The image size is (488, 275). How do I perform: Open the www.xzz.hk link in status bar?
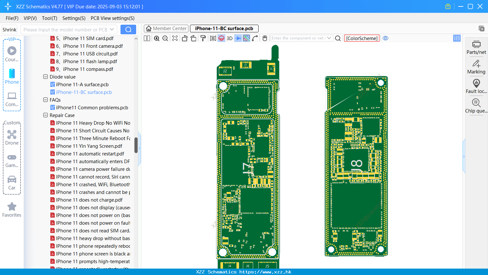265,272
